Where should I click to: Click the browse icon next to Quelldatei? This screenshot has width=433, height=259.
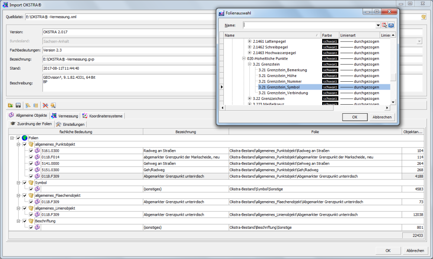(423, 17)
